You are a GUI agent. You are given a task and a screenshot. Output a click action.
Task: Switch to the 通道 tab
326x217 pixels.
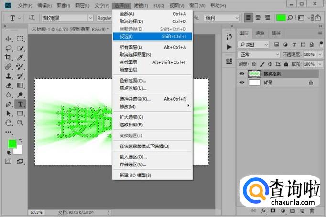pyautogui.click(x=260, y=33)
